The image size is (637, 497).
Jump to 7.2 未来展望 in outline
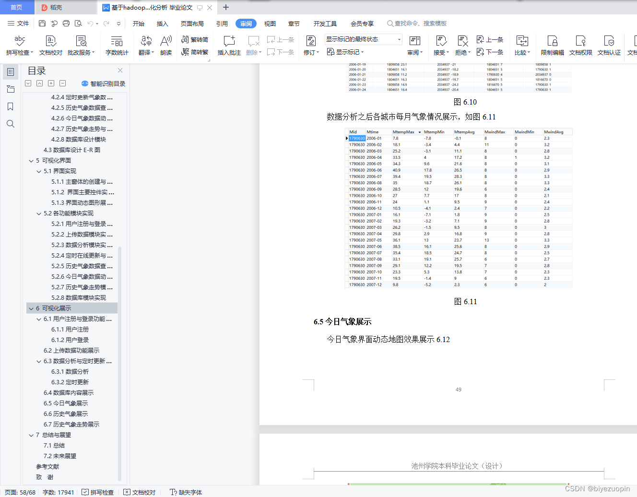click(x=60, y=456)
